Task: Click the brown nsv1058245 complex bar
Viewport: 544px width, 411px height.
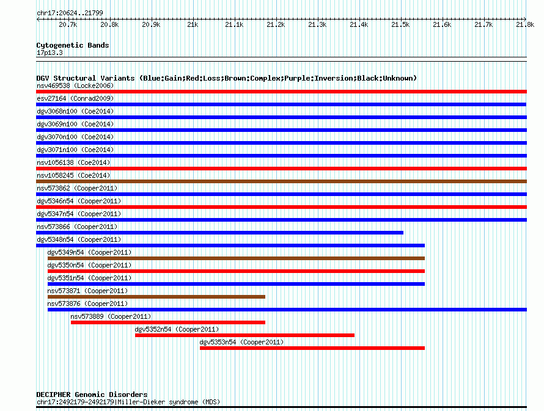Action: click(x=281, y=181)
